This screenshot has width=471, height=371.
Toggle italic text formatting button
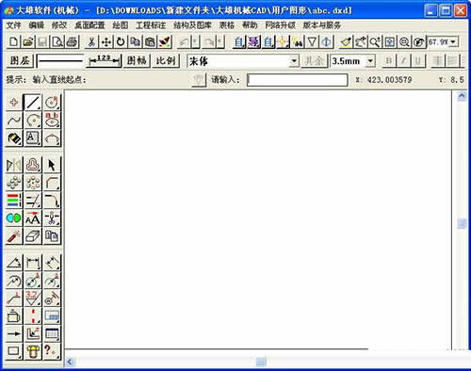[x=403, y=61]
